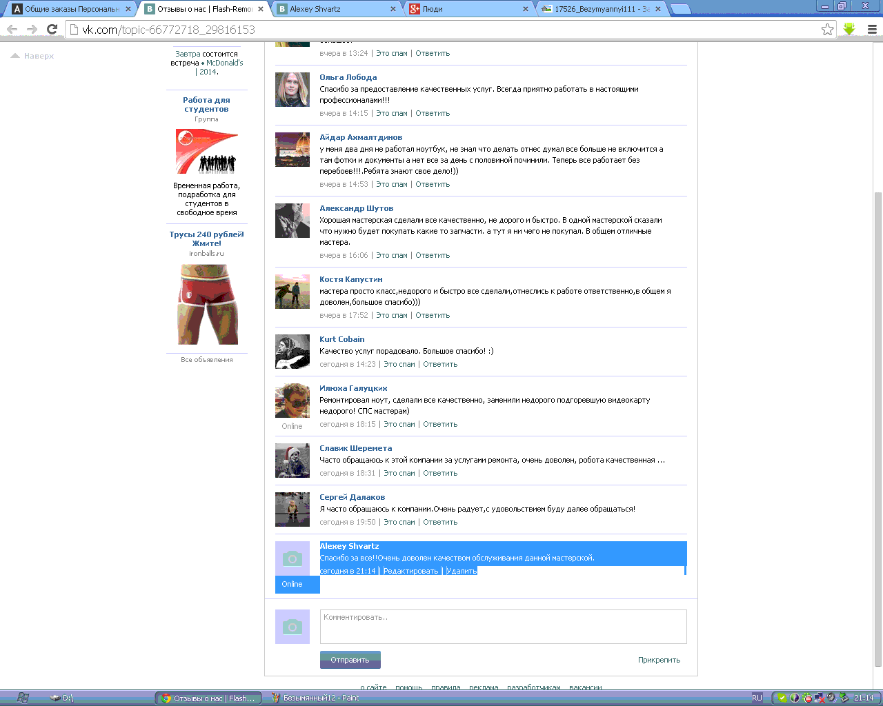Open Alexey Shvartz's profile name link
Viewport: 883px width, 706px height.
[x=349, y=546]
